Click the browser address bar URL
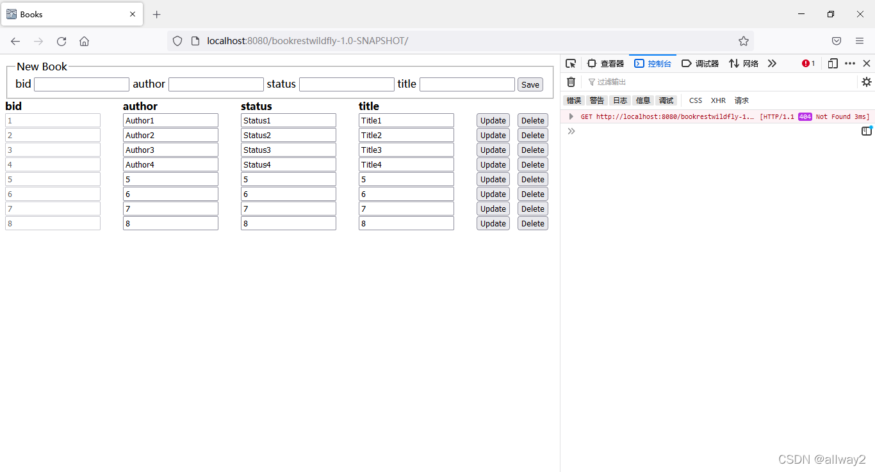The width and height of the screenshot is (875, 472). point(307,41)
